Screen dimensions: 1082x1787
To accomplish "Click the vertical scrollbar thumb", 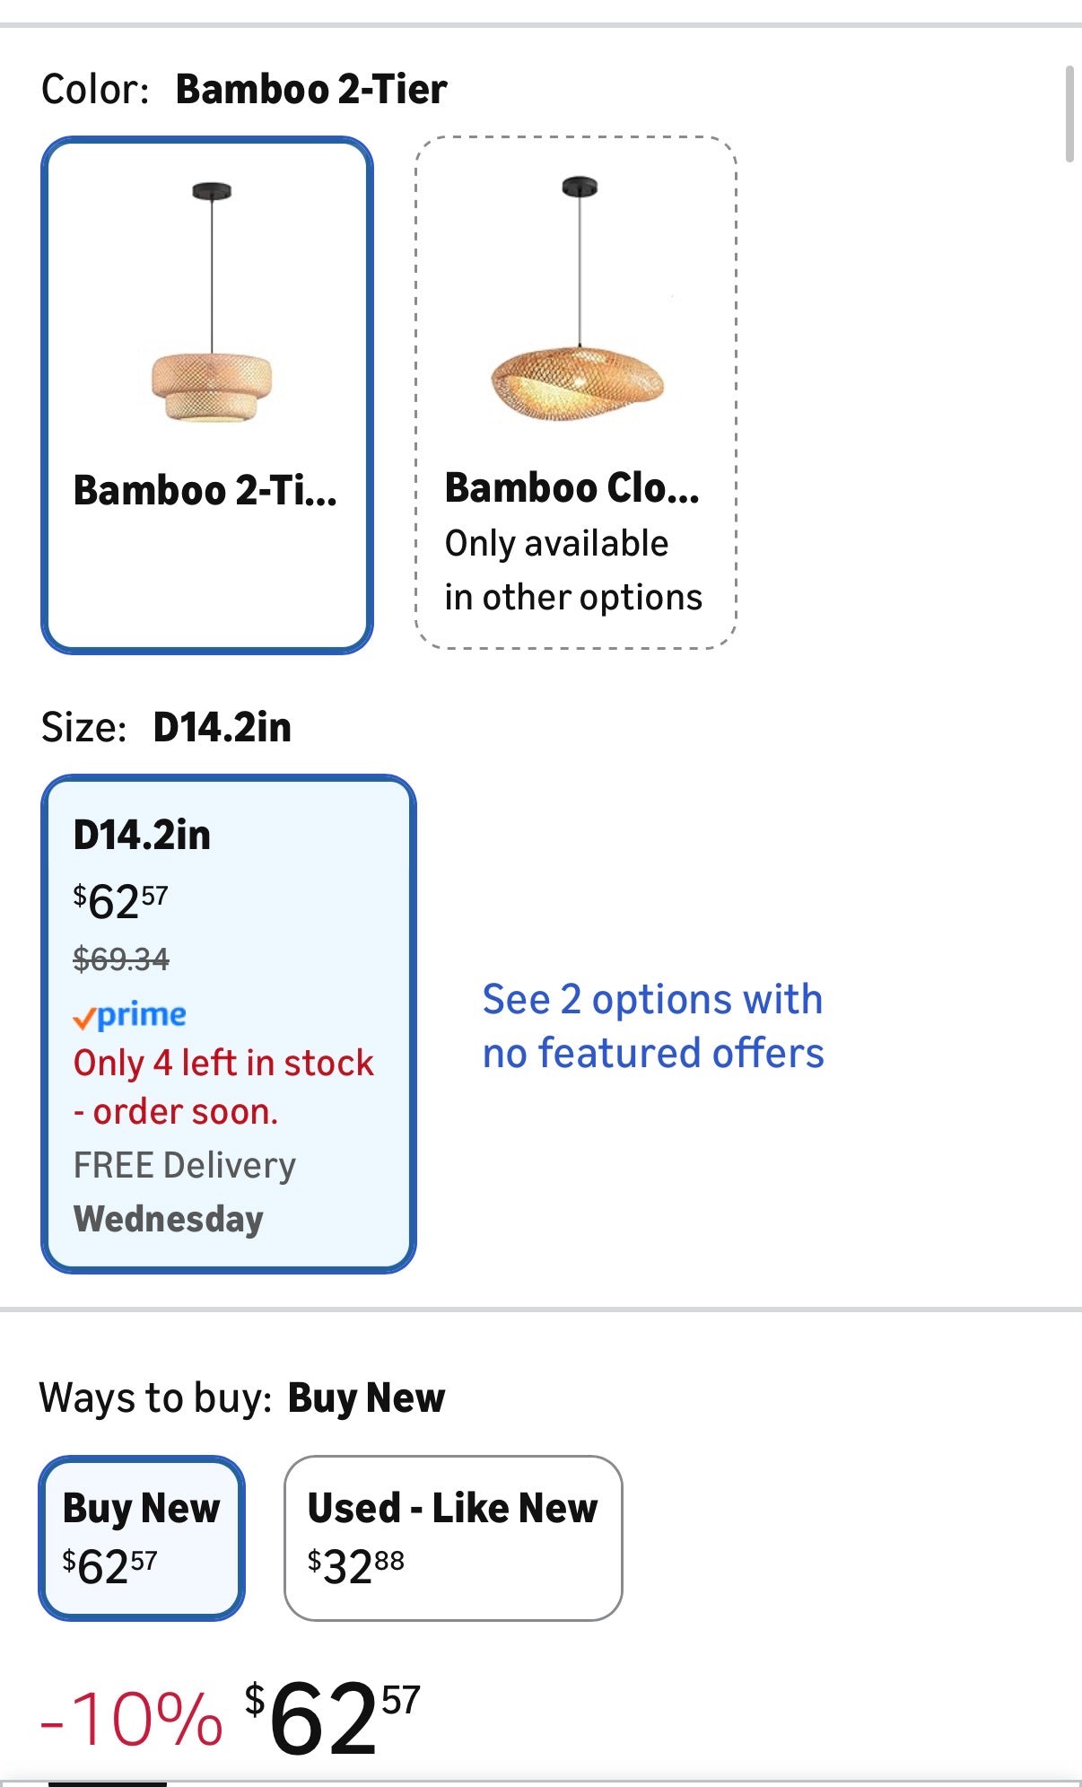I will click(x=1069, y=114).
